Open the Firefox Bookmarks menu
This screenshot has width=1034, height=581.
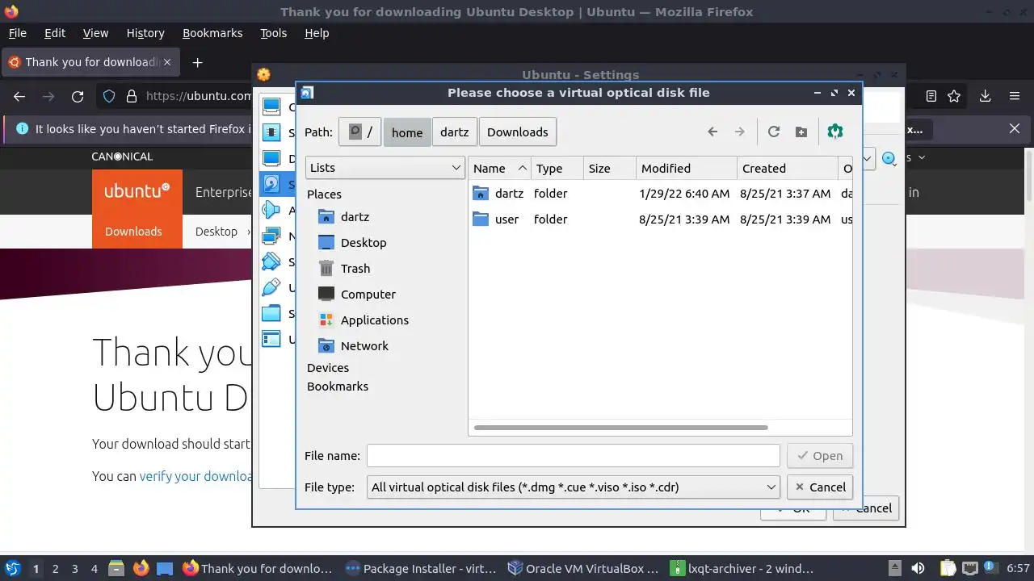click(x=212, y=33)
